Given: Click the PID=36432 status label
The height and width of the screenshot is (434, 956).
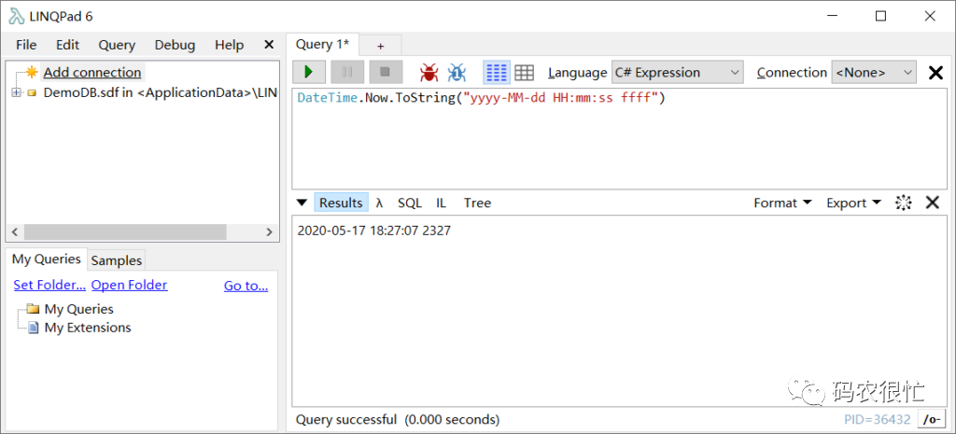Looking at the screenshot, I should (878, 419).
